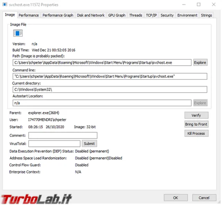Click the Kill Process button
This screenshot has height=205, width=222.
click(x=196, y=133)
